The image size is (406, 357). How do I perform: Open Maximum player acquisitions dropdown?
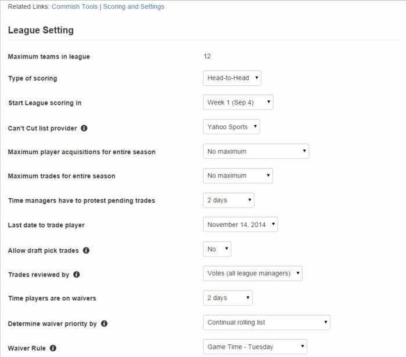coord(256,151)
